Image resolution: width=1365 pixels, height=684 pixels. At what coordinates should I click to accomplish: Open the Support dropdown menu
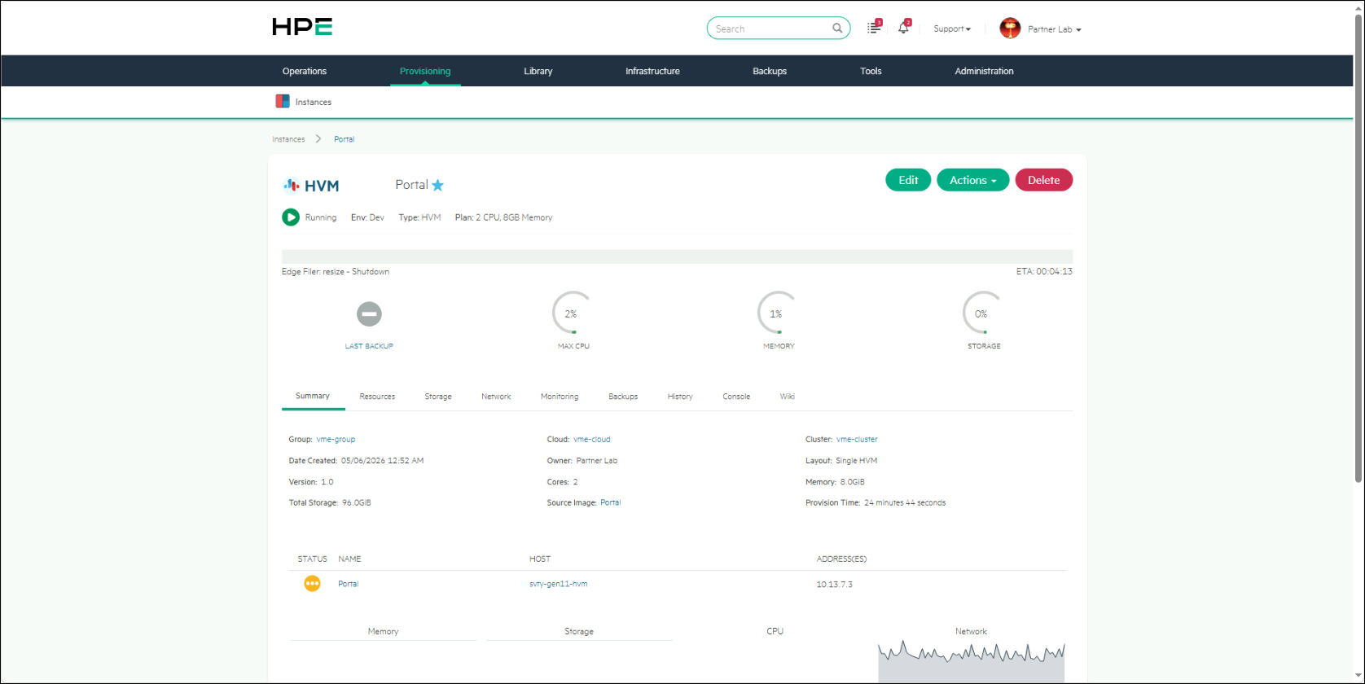coord(952,28)
